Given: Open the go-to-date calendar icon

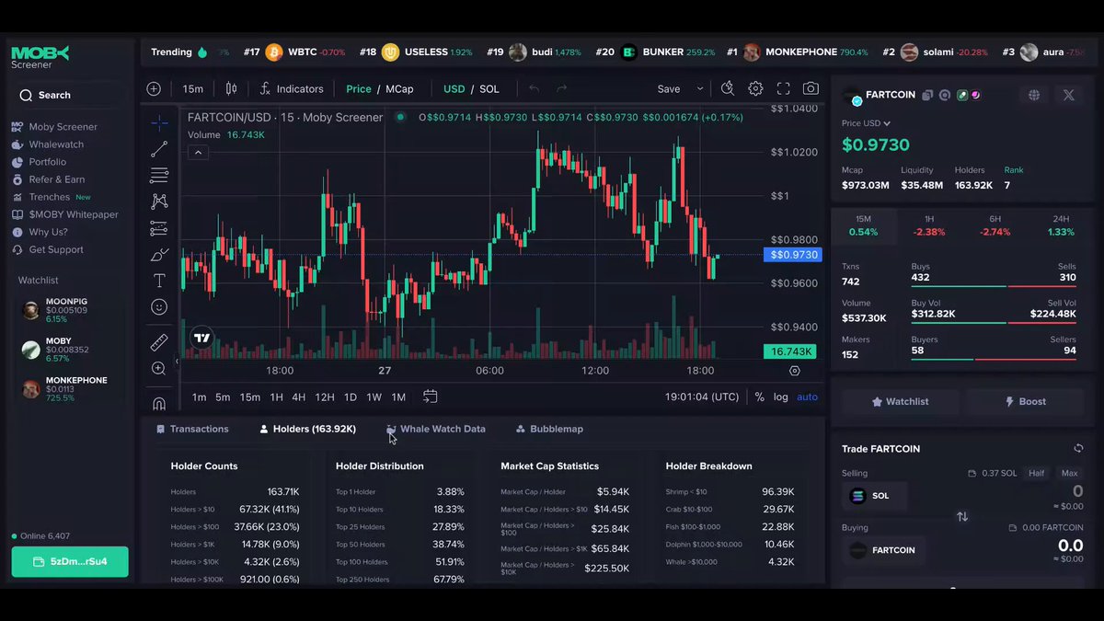Looking at the screenshot, I should (430, 397).
